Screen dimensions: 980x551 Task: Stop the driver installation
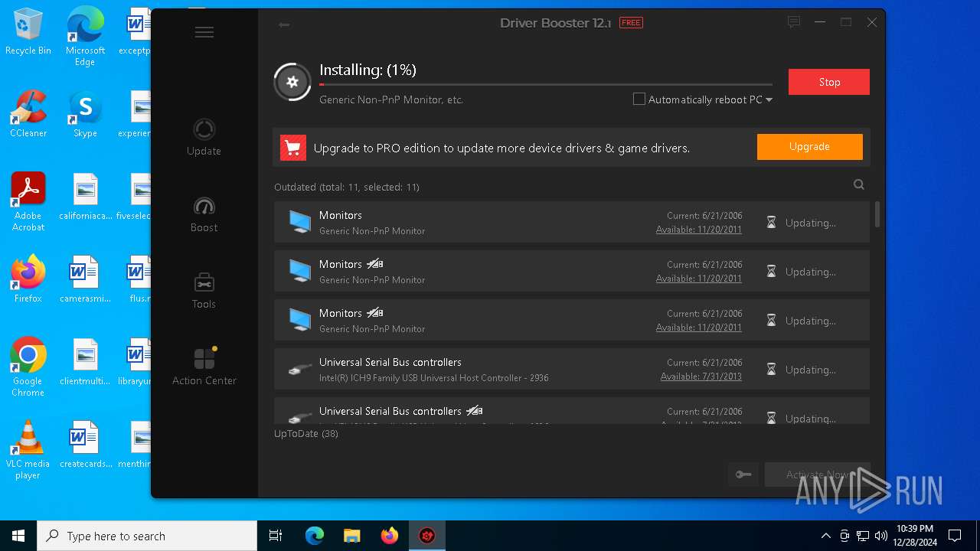pyautogui.click(x=829, y=82)
